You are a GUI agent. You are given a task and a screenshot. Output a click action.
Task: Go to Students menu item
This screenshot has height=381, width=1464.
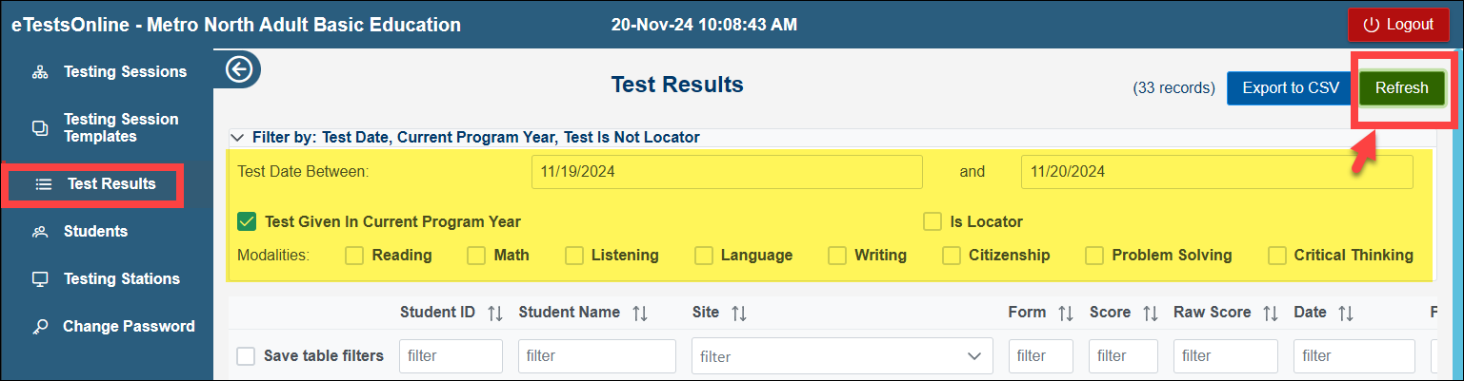(x=95, y=232)
